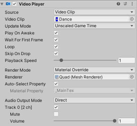
Task: Click the Video Player camera icon
Action: [8, 4]
